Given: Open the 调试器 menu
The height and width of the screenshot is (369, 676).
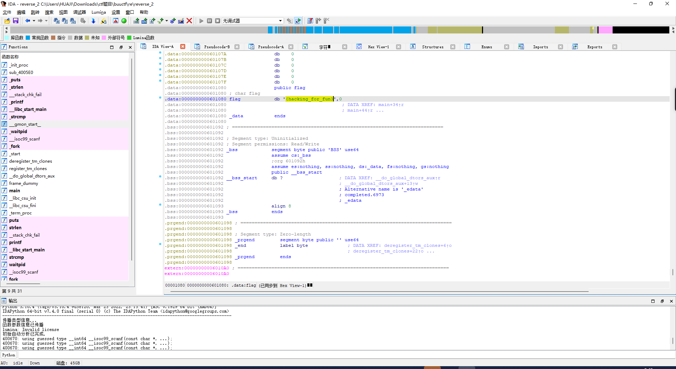Looking at the screenshot, I should pos(80,12).
